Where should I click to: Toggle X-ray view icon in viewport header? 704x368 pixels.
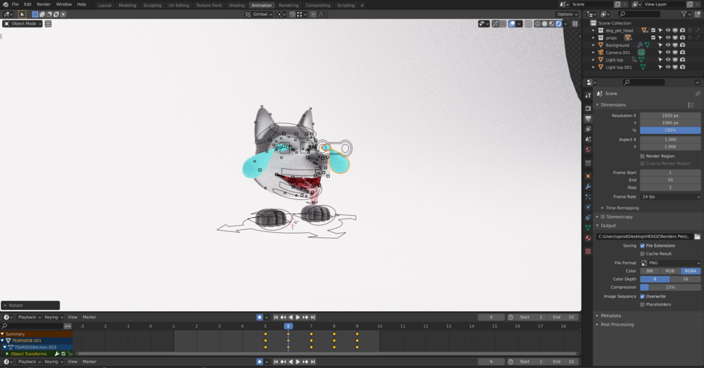pyautogui.click(x=528, y=24)
